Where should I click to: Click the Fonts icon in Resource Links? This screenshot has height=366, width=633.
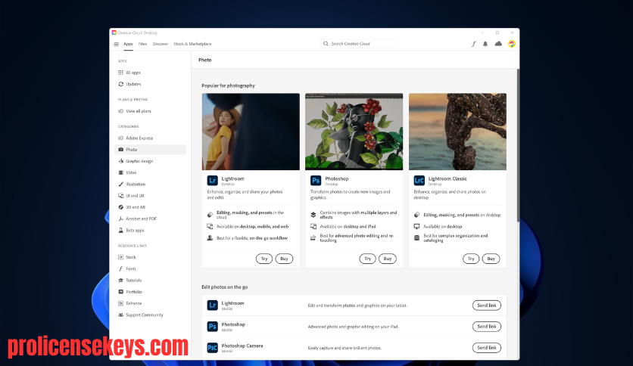(x=120, y=268)
